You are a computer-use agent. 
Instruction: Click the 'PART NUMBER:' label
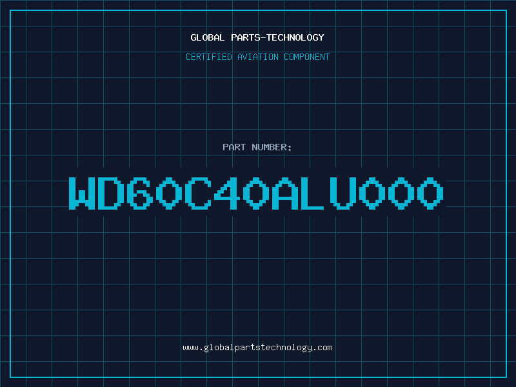(x=257, y=147)
